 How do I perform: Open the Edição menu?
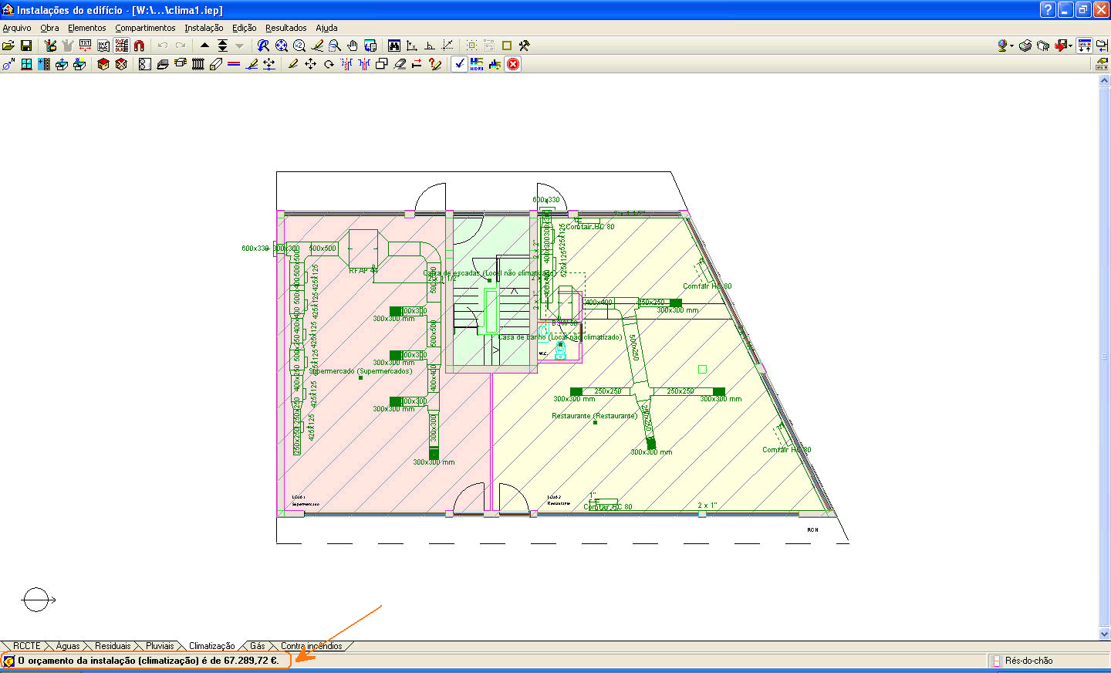(x=245, y=28)
